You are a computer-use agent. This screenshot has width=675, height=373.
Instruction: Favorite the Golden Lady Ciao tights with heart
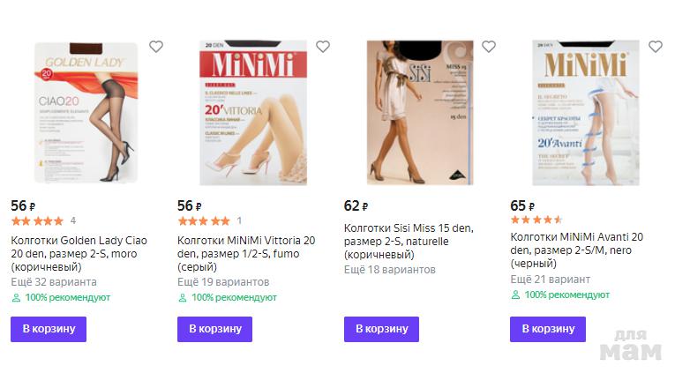click(156, 47)
